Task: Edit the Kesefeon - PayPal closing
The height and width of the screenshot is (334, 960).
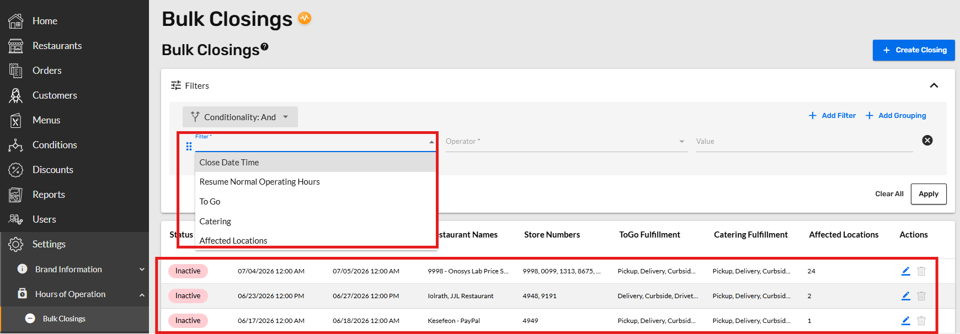Action: (x=906, y=321)
